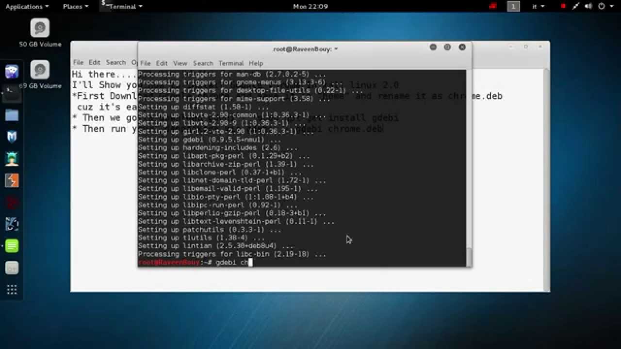Minimize the terminal window
Viewport: 621px width, 349px height.
pos(433,47)
